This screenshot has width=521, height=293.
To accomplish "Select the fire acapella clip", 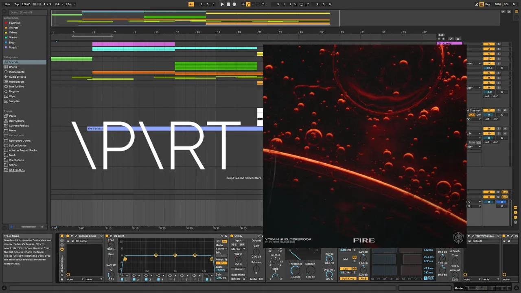I will pos(175,129).
